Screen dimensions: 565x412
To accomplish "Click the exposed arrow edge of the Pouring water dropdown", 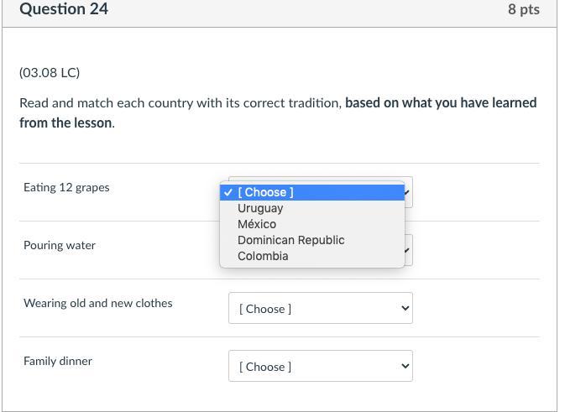I will coord(408,250).
